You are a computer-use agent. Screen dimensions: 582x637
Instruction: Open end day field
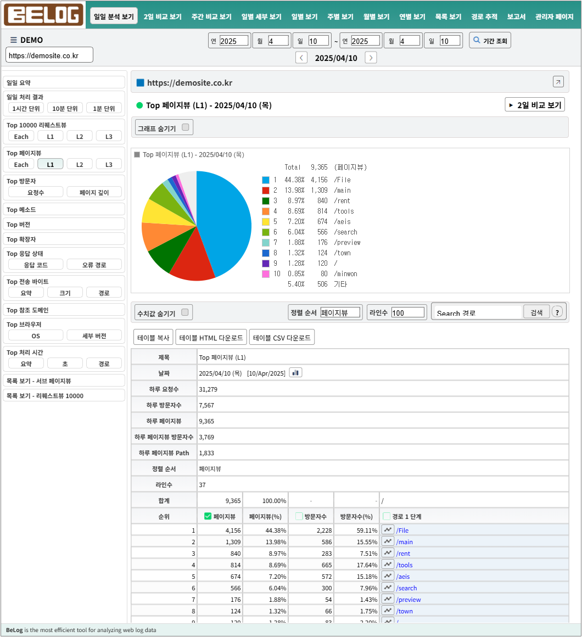[x=450, y=41]
